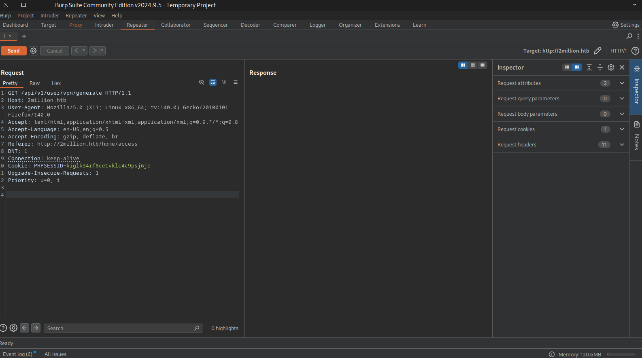This screenshot has height=358, width=642.
Task: Expand Request cookies section
Action: 622,129
